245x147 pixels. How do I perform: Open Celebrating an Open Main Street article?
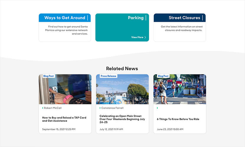pos(122,119)
